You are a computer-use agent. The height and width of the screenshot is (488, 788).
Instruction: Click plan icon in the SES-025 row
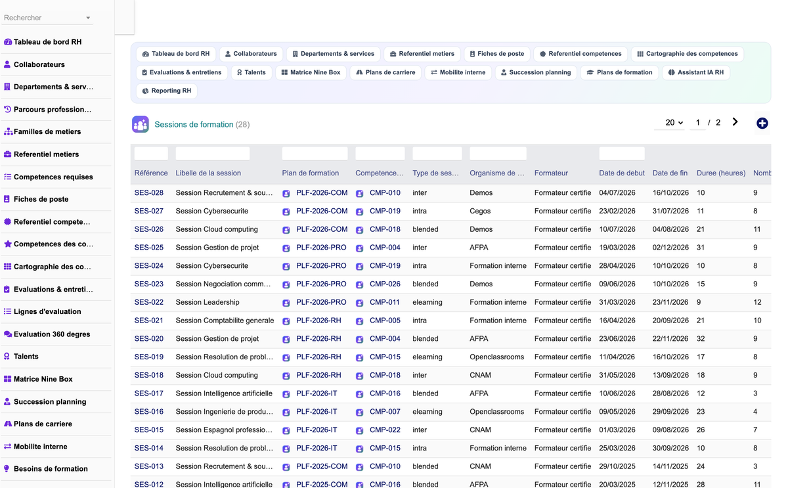point(286,248)
